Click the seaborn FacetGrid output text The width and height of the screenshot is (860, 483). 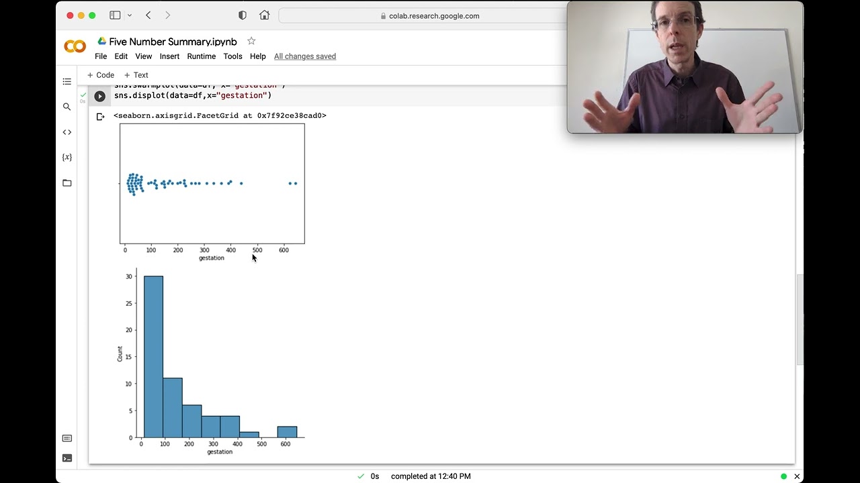click(220, 115)
